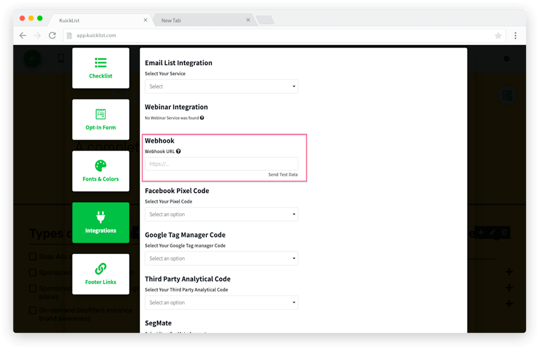Click the Integrations plug icon
Image resolution: width=539 pixels, height=349 pixels.
click(x=101, y=217)
